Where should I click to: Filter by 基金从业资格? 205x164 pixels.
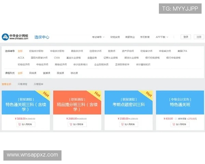click(73, 58)
